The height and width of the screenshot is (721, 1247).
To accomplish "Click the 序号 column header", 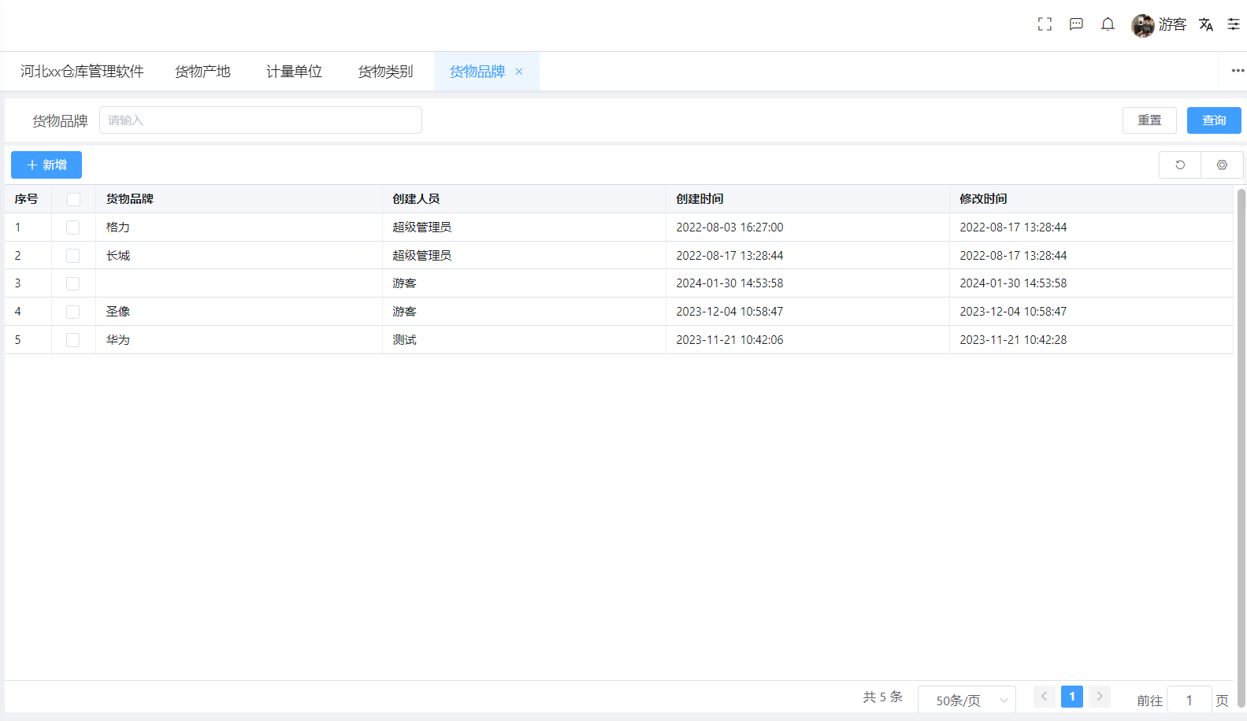I will click(26, 199).
